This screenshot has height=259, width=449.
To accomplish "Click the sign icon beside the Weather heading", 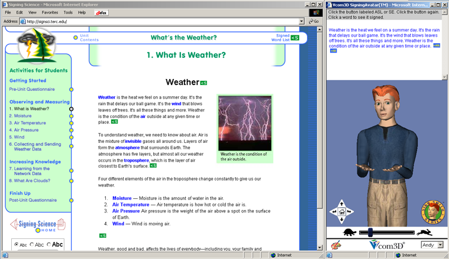I will (203, 83).
